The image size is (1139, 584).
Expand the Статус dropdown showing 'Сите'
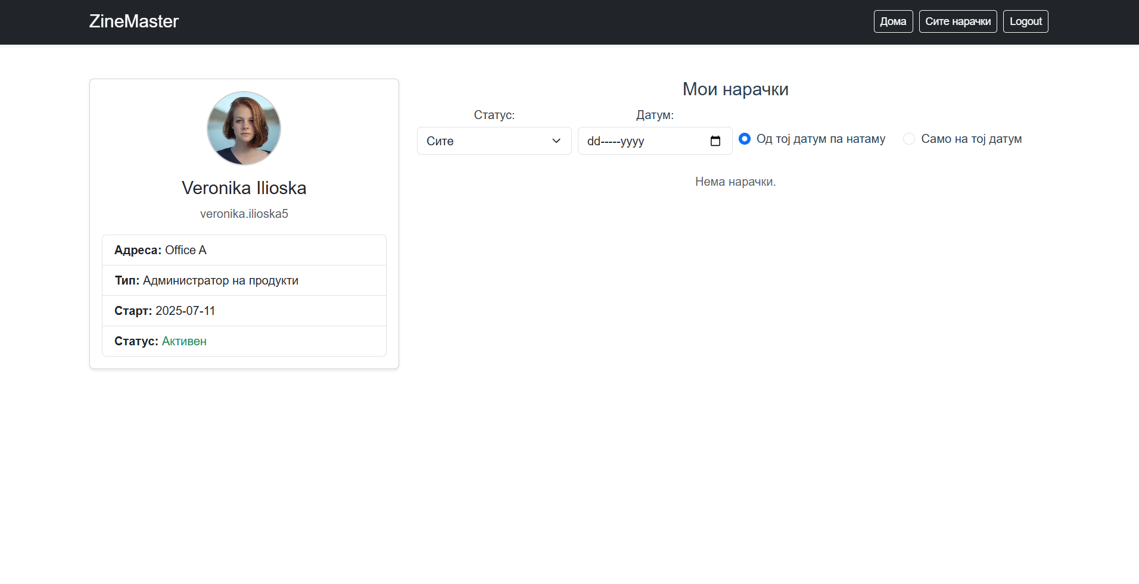(x=494, y=141)
